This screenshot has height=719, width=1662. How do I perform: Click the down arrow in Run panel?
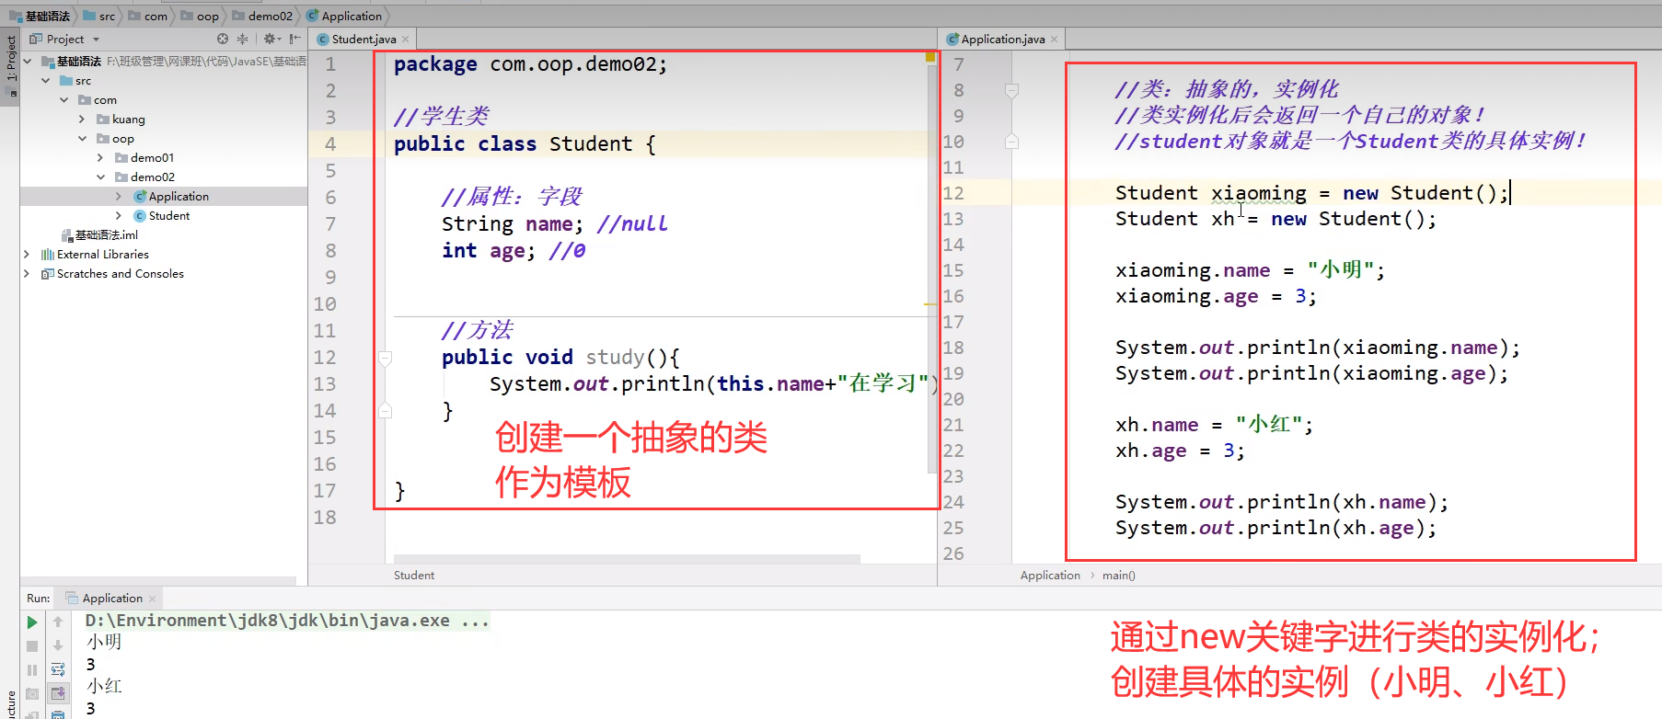(58, 645)
